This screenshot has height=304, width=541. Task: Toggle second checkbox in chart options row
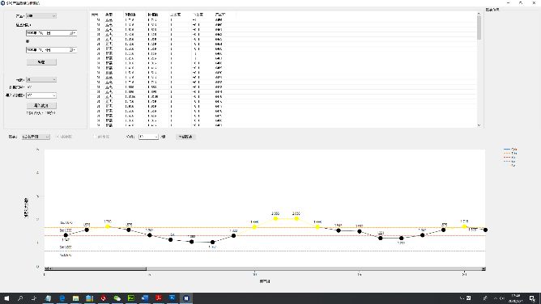pyautogui.click(x=95, y=137)
